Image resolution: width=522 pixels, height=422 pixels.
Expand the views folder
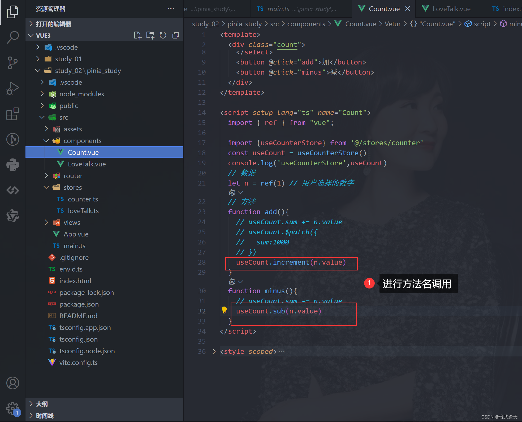point(104,222)
